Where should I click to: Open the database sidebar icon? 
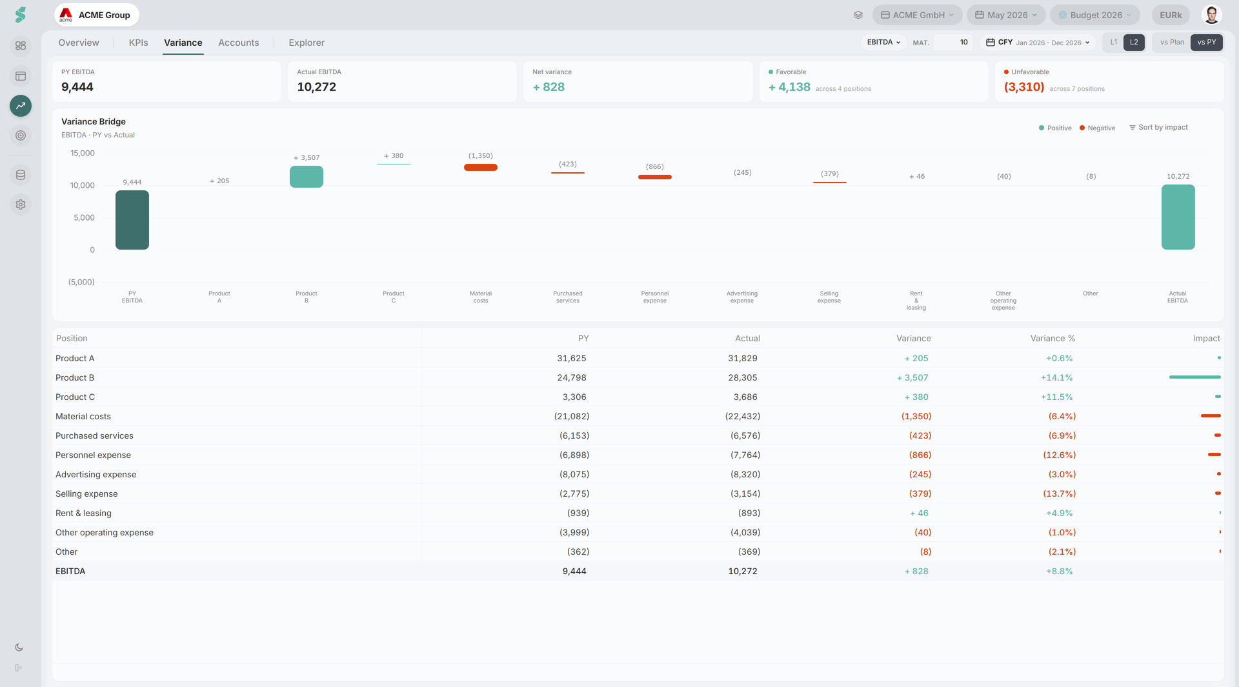point(21,175)
